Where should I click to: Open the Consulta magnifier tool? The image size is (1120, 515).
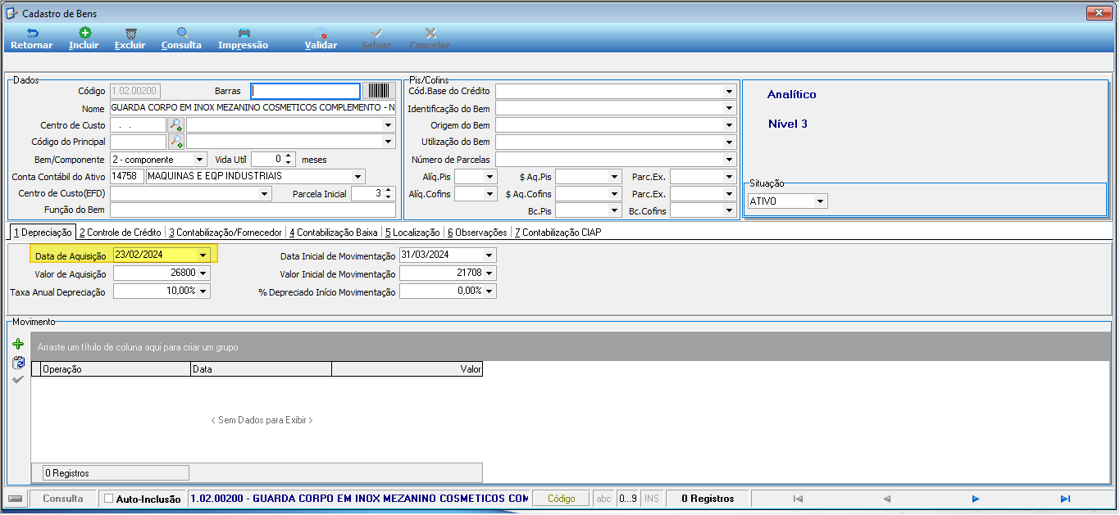[182, 34]
